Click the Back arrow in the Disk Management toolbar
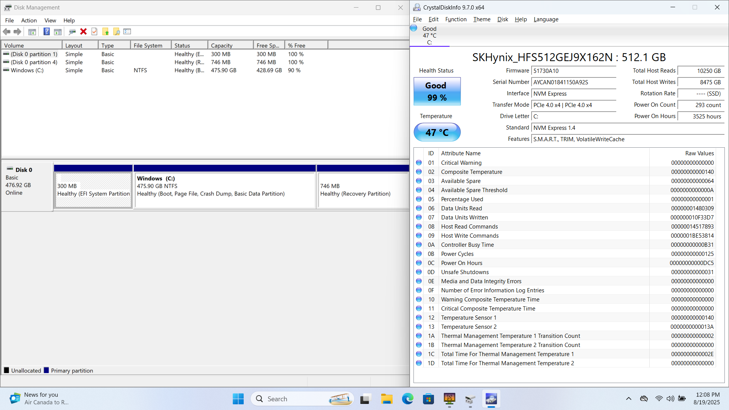 [x=6, y=32]
